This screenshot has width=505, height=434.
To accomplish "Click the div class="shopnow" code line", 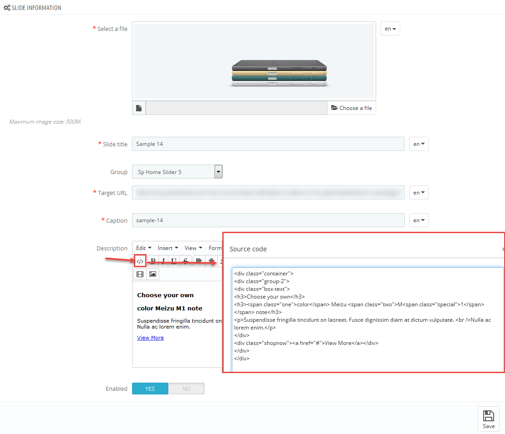I will [x=306, y=343].
